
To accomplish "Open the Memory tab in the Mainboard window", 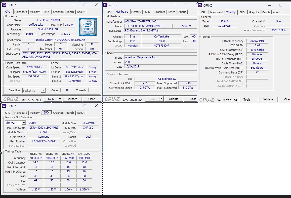I will (136, 12).
